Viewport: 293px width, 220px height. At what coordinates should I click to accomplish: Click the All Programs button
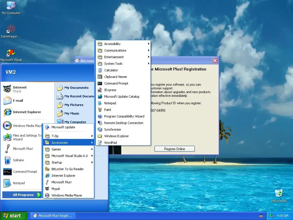(22, 195)
